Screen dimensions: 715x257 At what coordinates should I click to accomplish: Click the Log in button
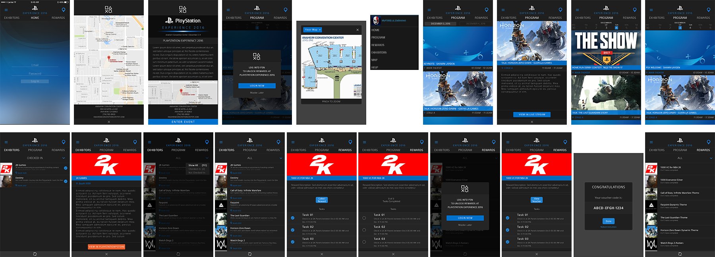pyautogui.click(x=35, y=81)
